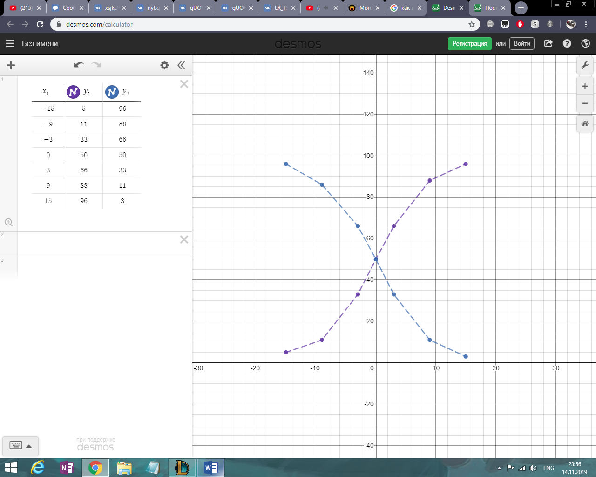
Task: Open the Desmos hamburger menu
Action: pyautogui.click(x=10, y=43)
